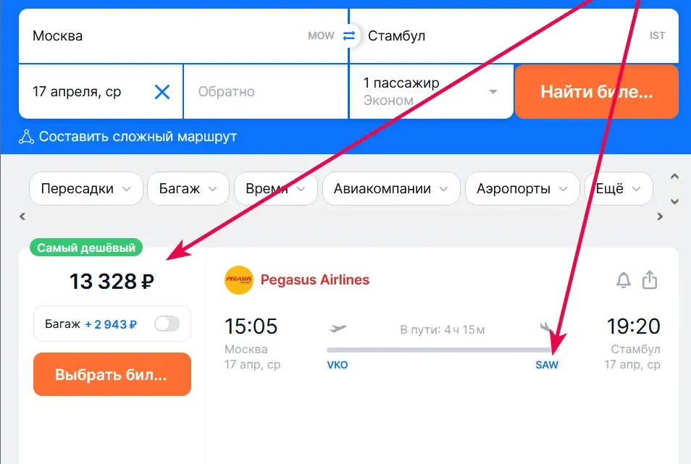Expand the Время filter

[275, 188]
